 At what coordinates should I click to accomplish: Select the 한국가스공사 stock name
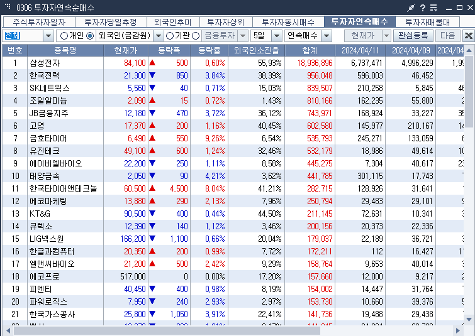[x=52, y=314]
